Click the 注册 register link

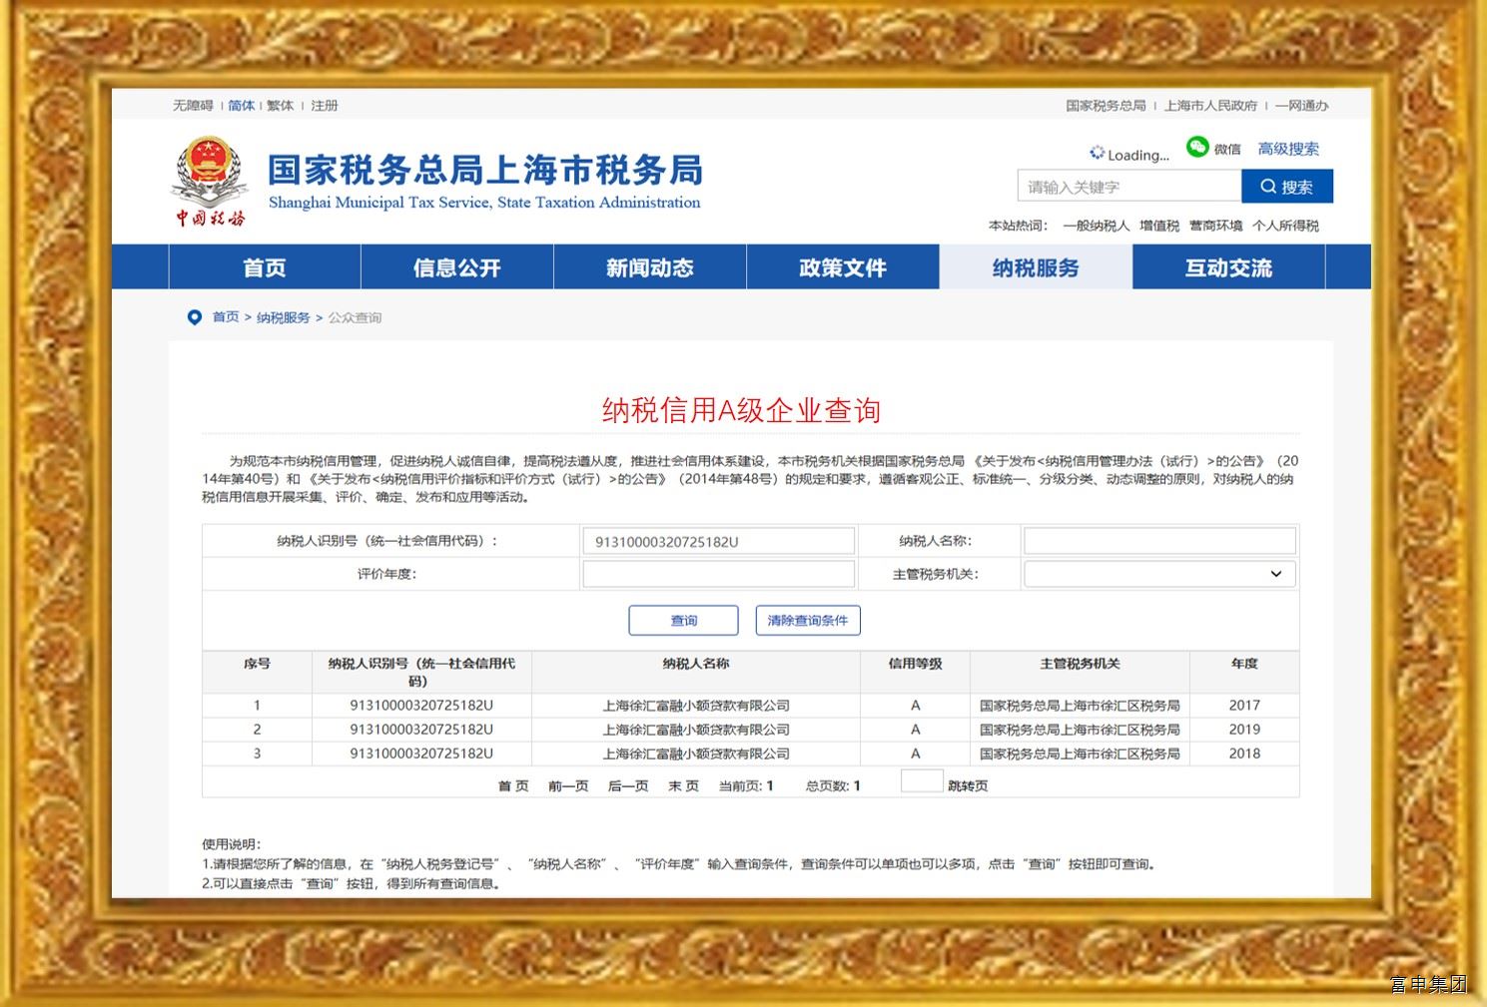325,106
